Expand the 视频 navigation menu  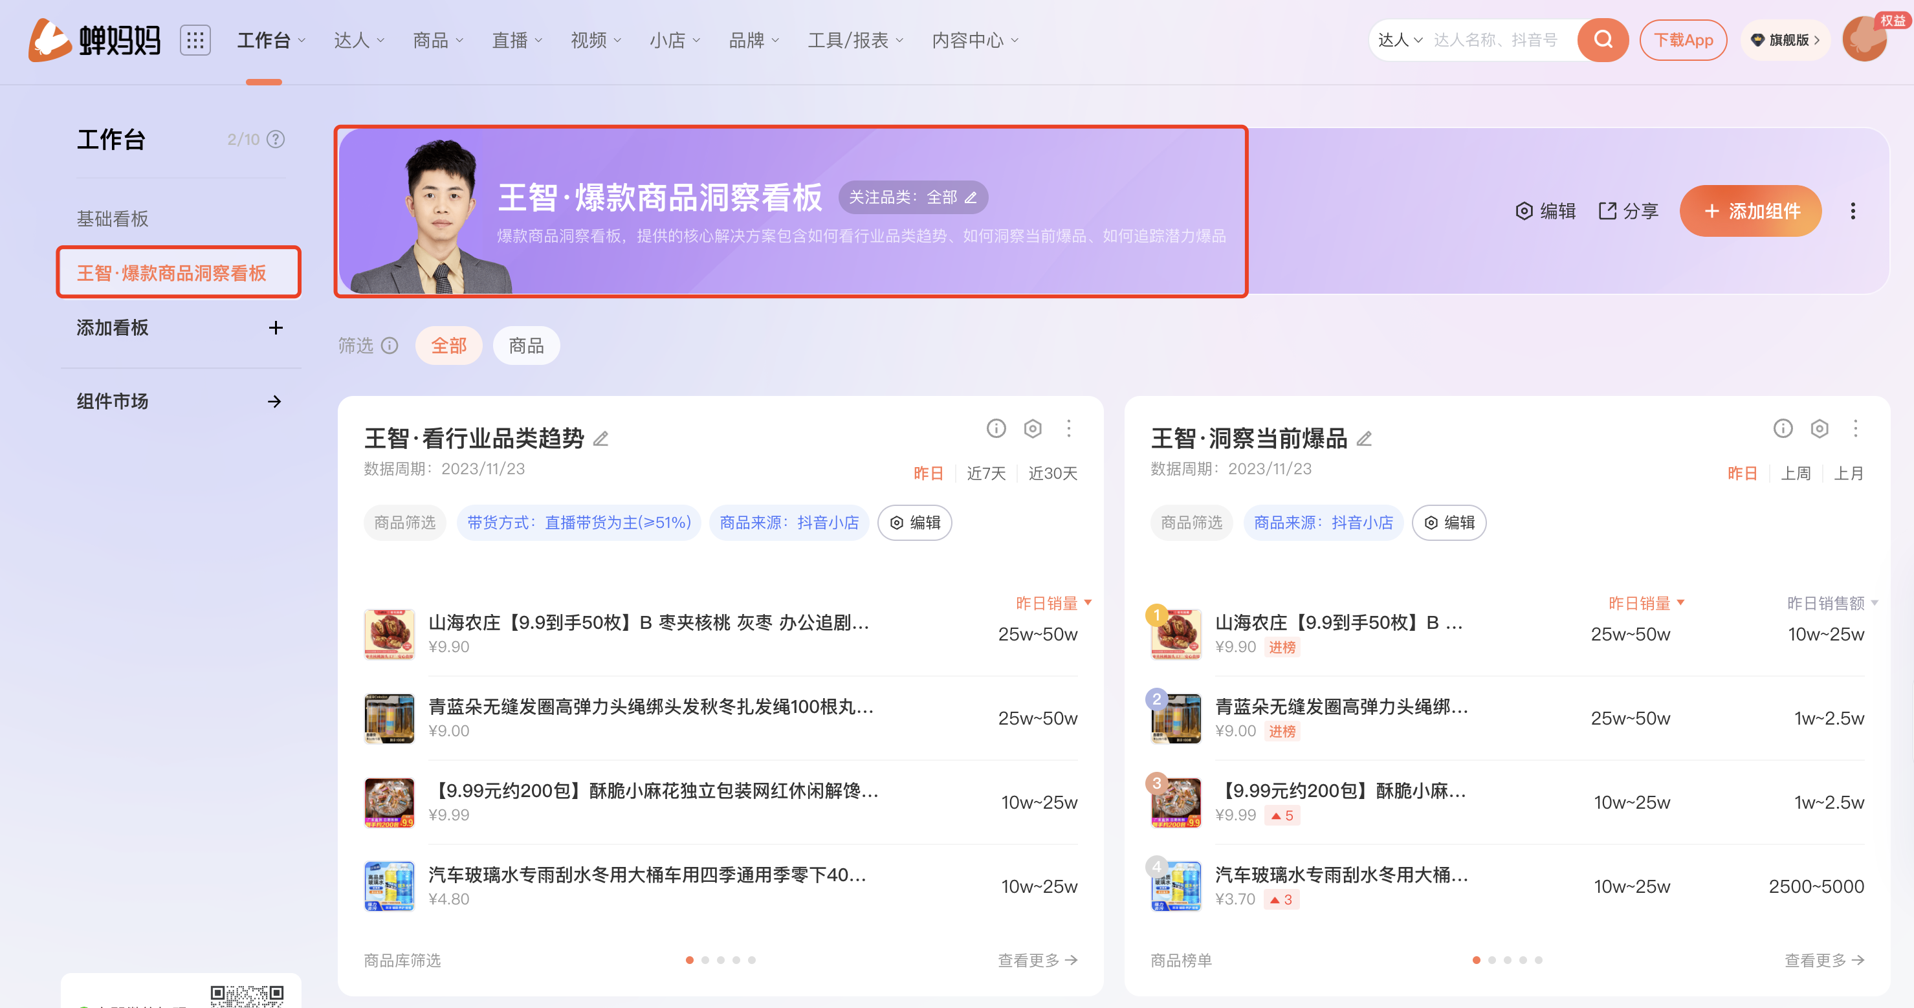coord(596,40)
